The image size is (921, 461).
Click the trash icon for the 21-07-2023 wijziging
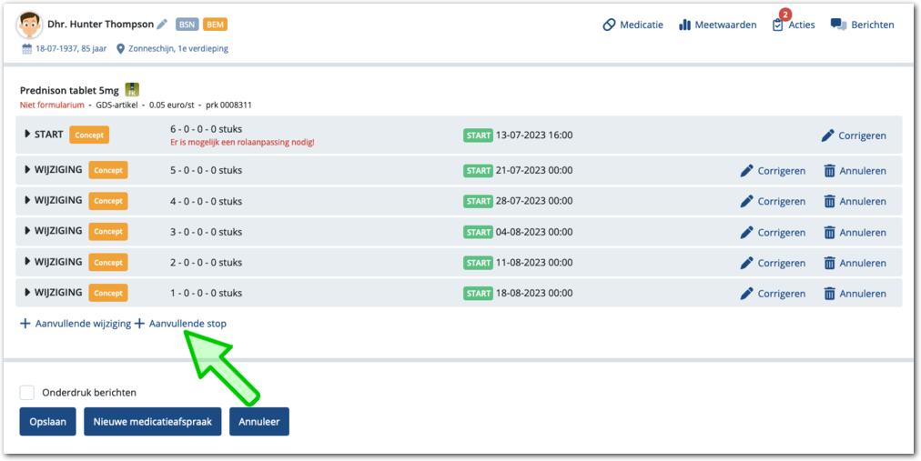pos(829,171)
